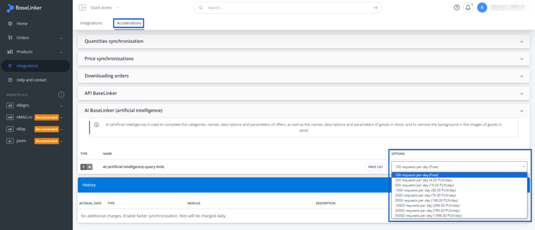Click the MODULE column header
Screen dimensions: 535x230
point(194,203)
